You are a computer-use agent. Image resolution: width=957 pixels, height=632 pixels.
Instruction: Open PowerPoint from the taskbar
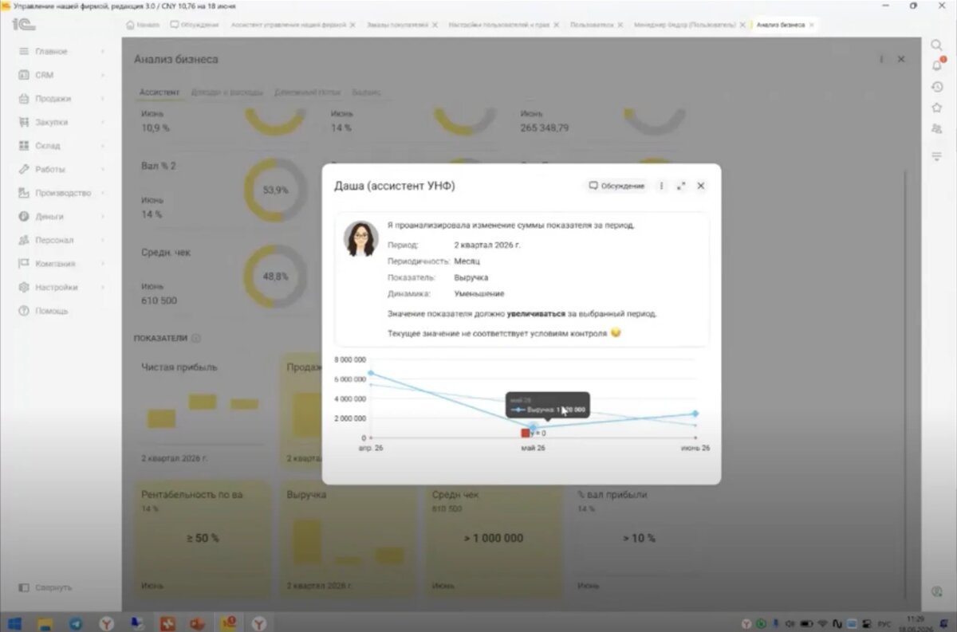[198, 622]
